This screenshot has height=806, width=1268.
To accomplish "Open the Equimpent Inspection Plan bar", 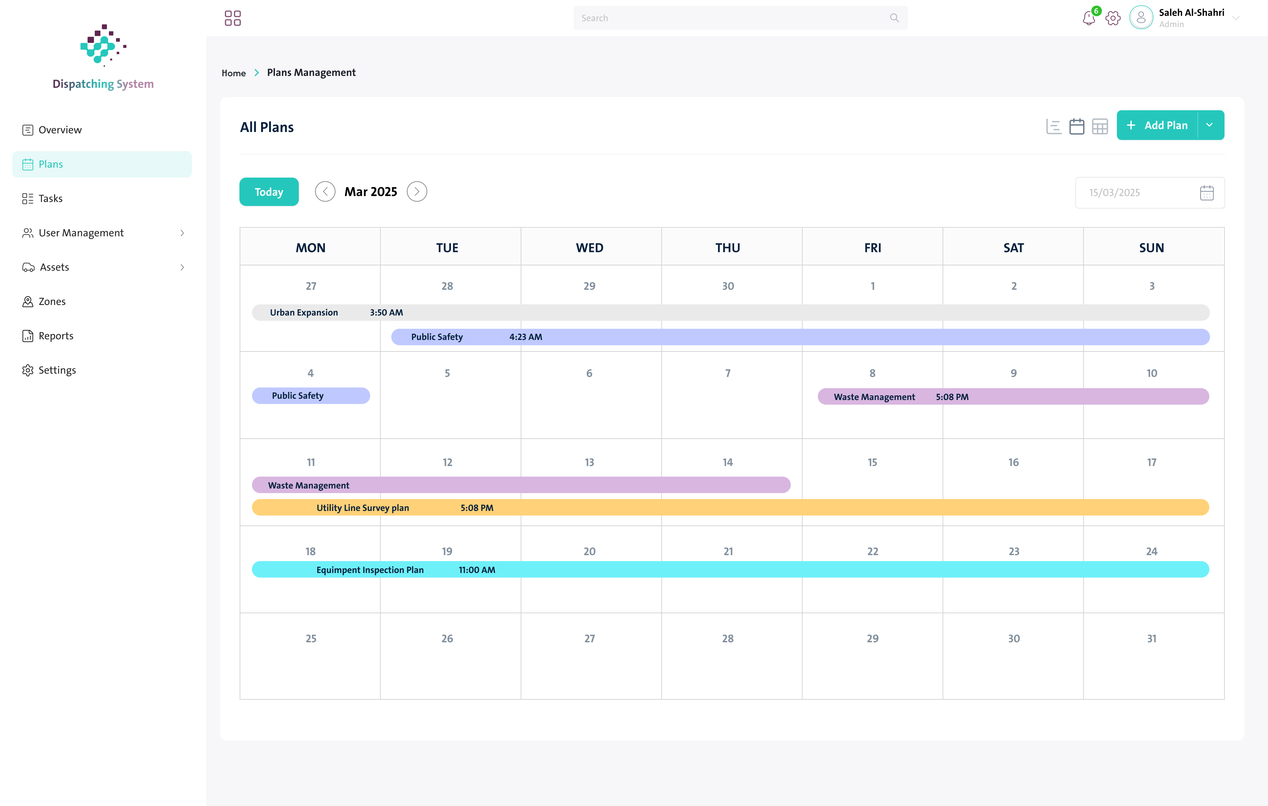I will (730, 570).
